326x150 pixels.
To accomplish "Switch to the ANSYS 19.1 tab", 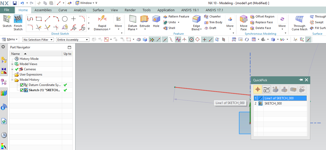I will (x=190, y=10).
